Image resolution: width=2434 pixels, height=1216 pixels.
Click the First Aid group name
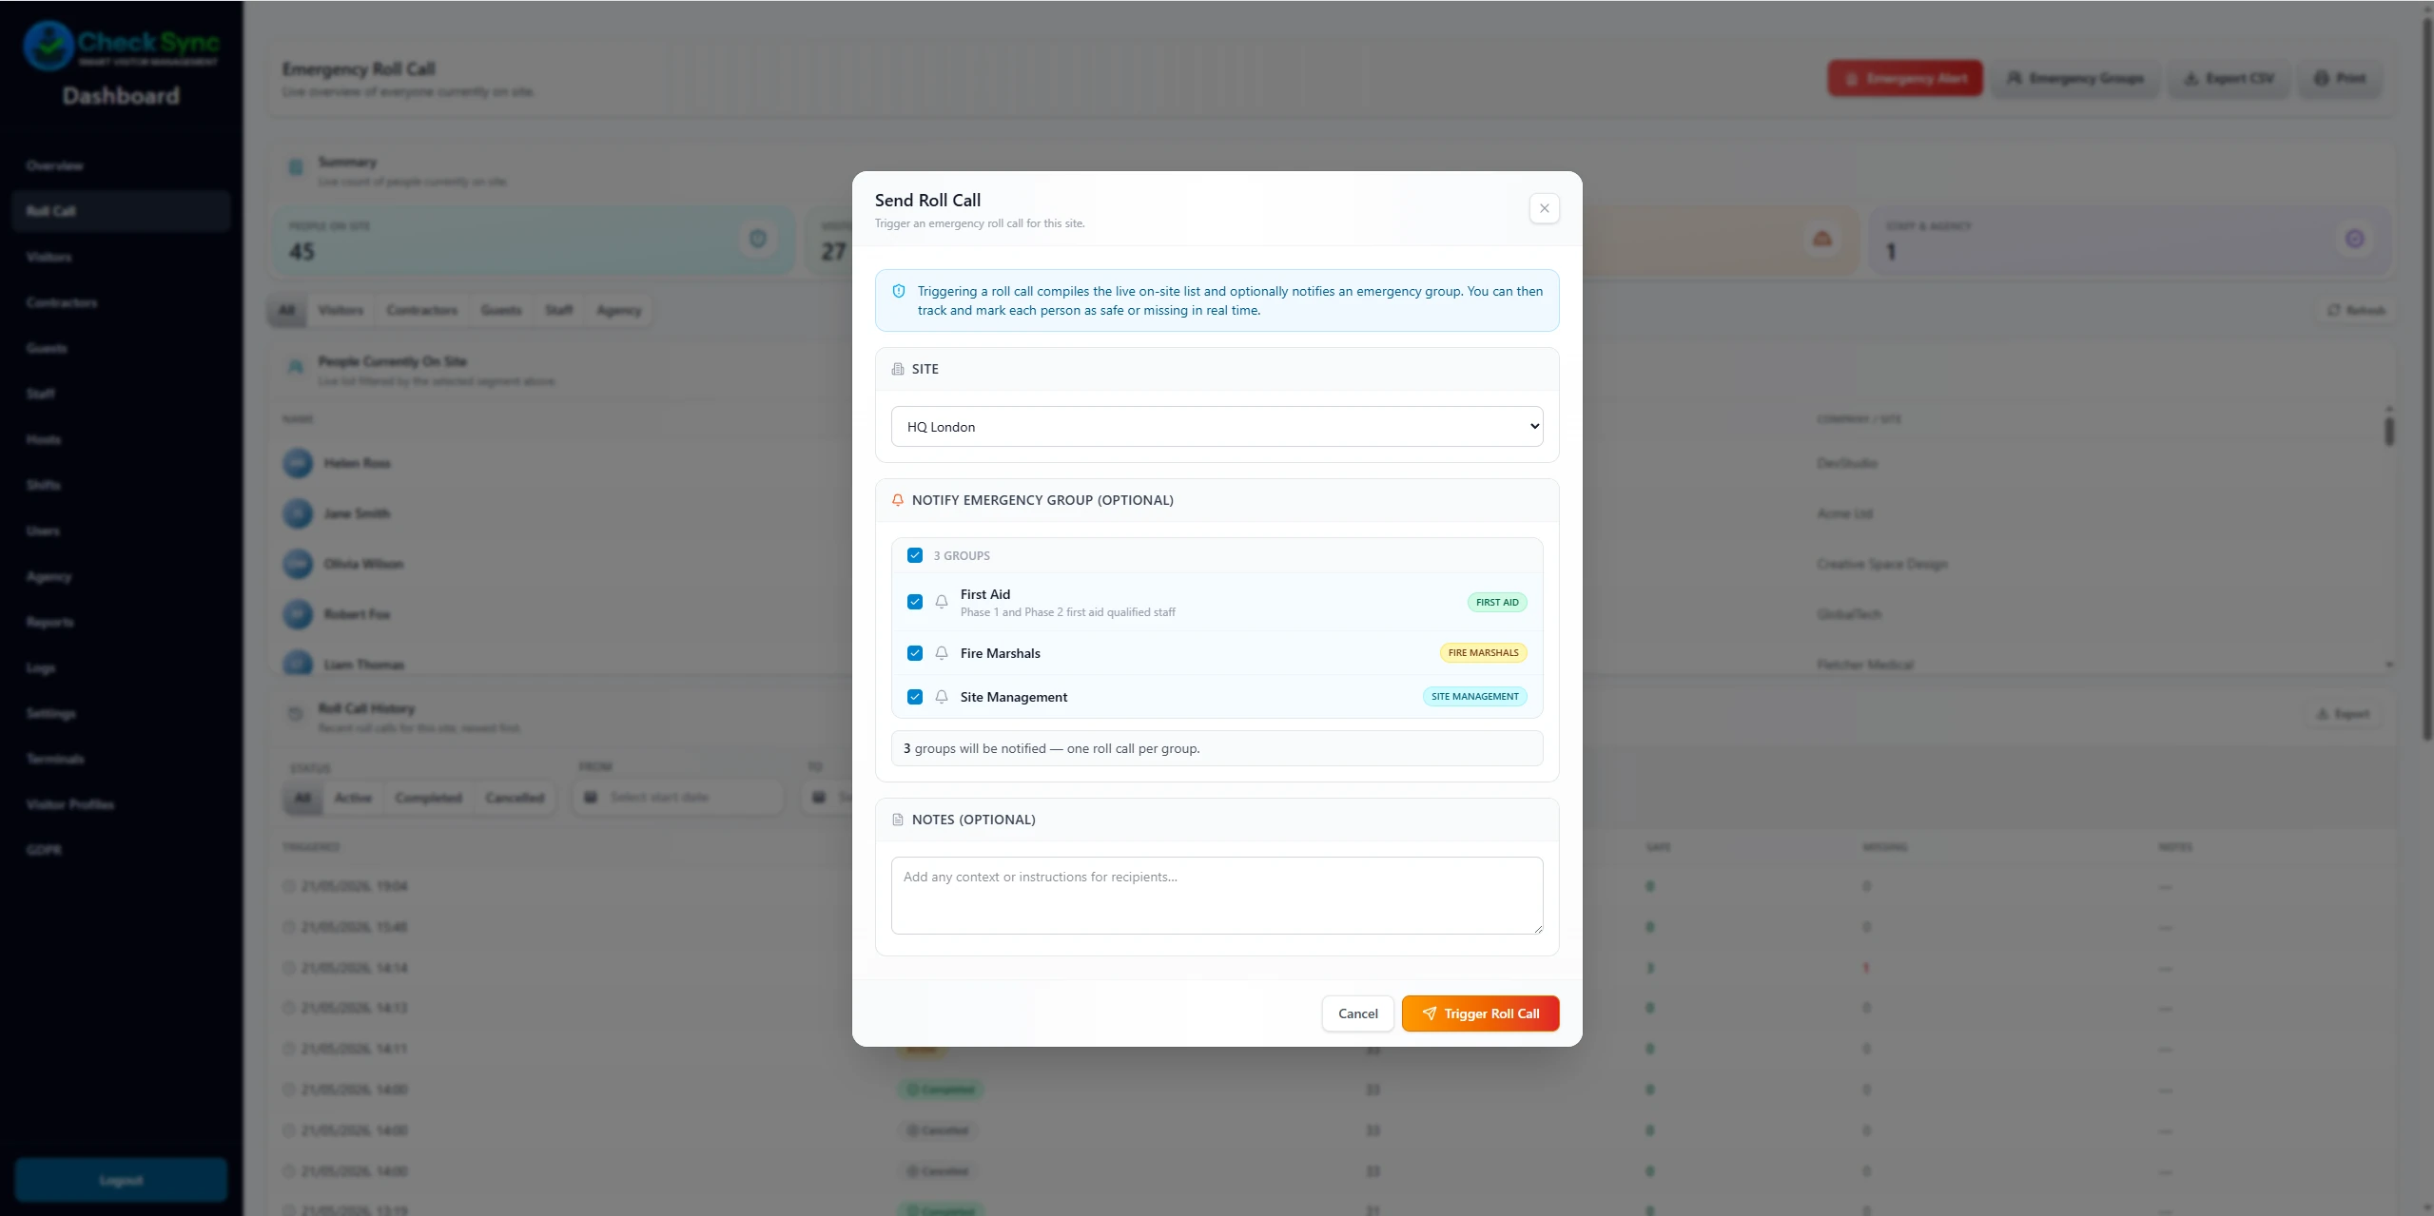pos(985,594)
